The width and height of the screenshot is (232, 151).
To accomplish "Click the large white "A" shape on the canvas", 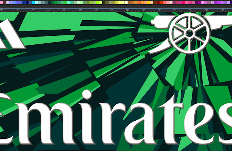I will pos(12,34).
